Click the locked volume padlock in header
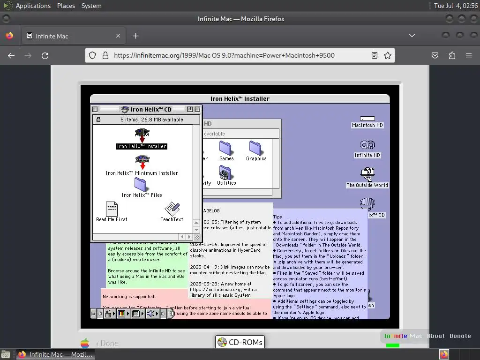Screen dimensions: 480x360 tap(98, 120)
